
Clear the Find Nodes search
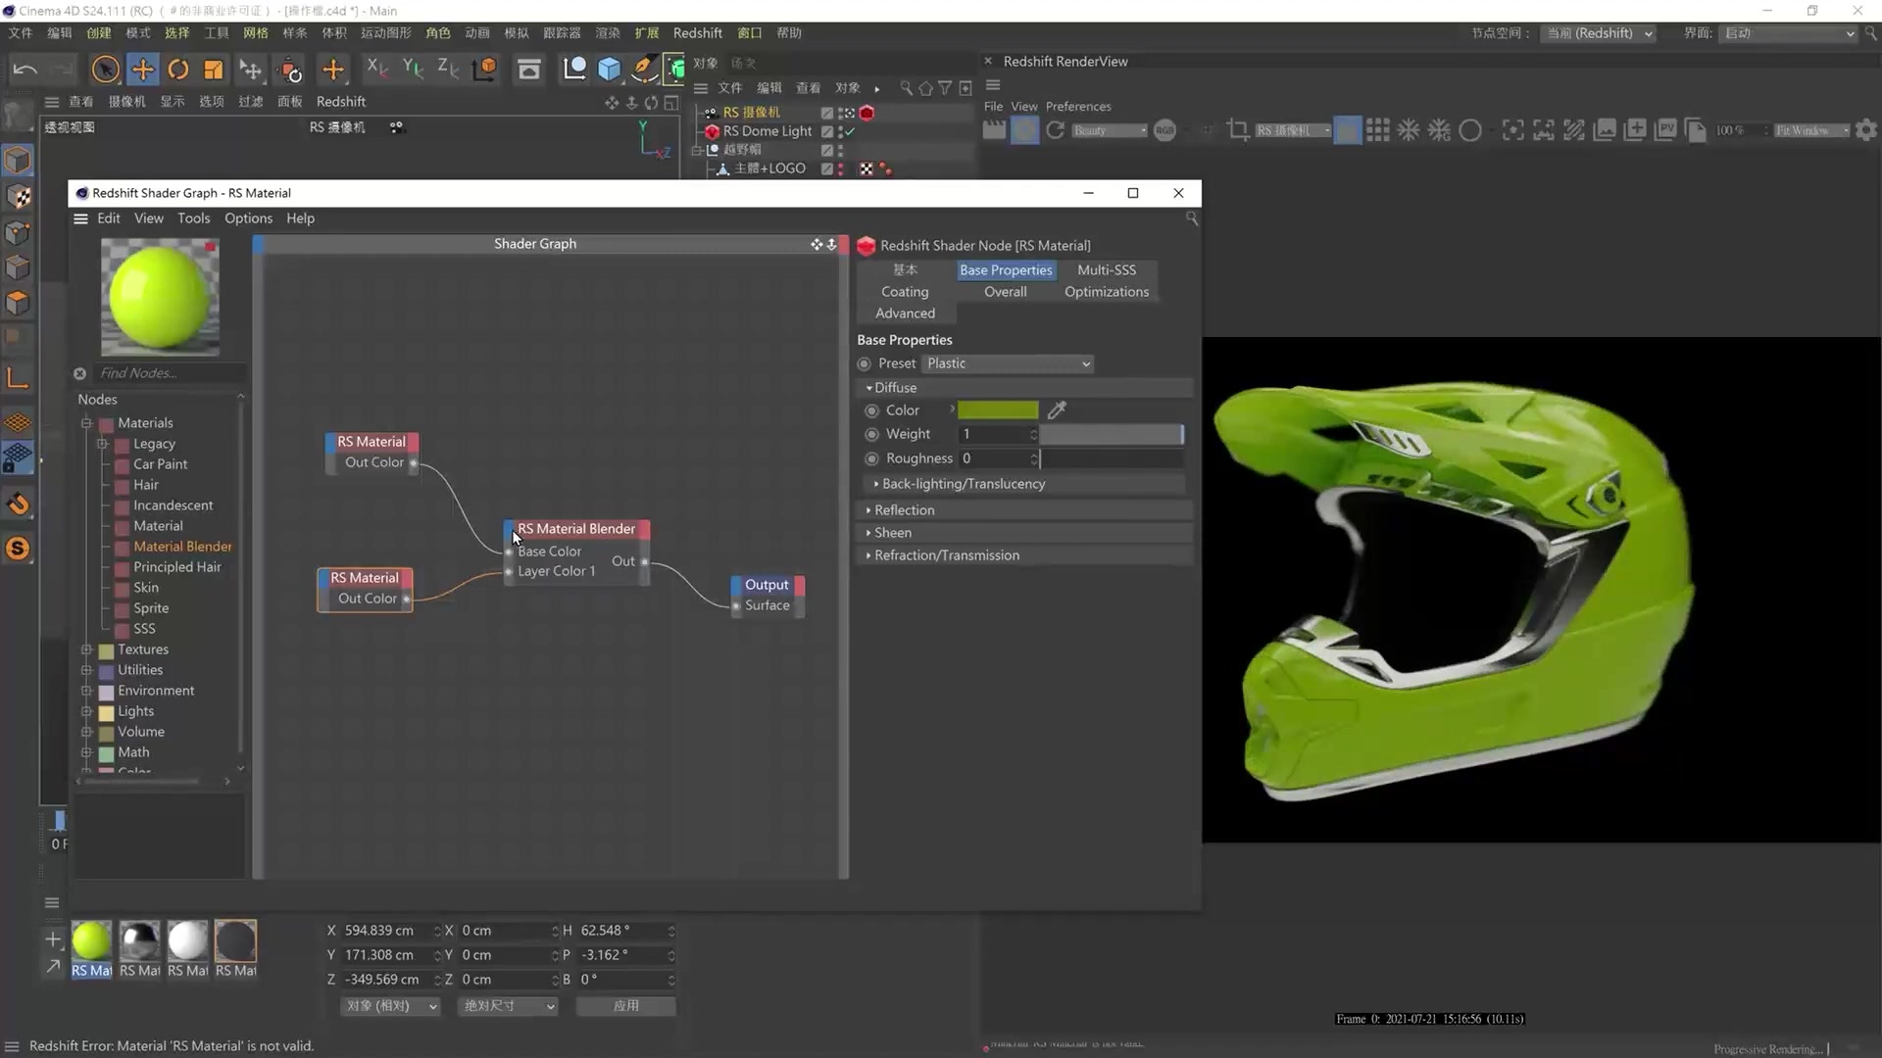(80, 373)
